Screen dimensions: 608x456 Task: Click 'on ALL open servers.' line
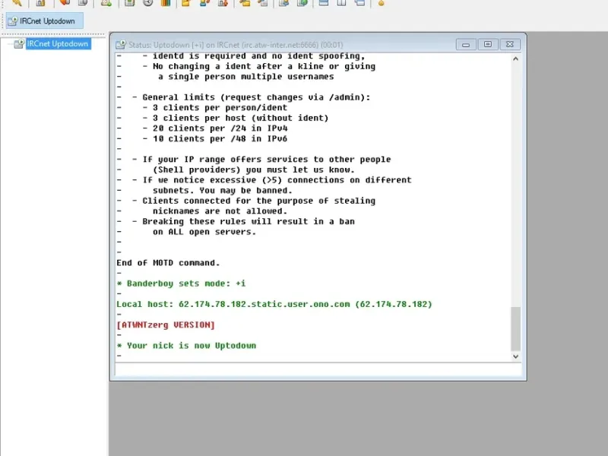[x=204, y=232]
